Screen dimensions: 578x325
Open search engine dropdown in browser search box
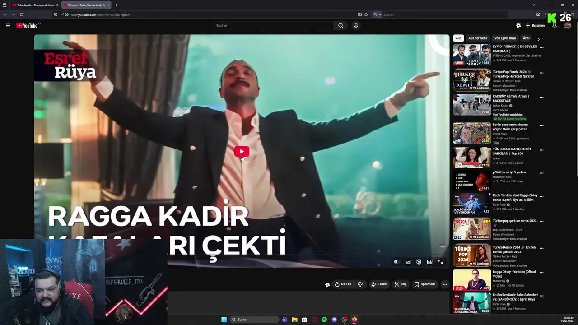coord(377,14)
